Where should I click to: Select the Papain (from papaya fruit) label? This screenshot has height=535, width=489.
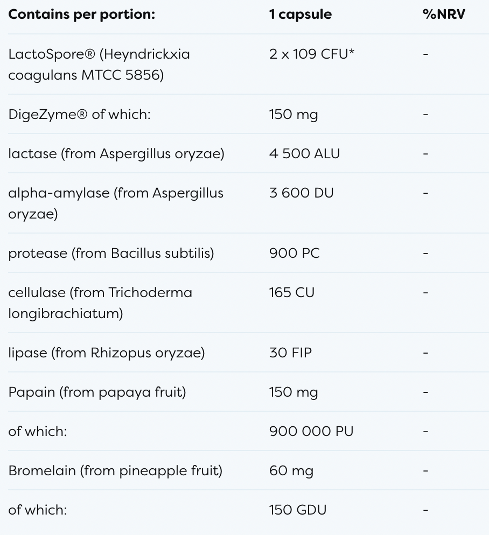(x=97, y=392)
